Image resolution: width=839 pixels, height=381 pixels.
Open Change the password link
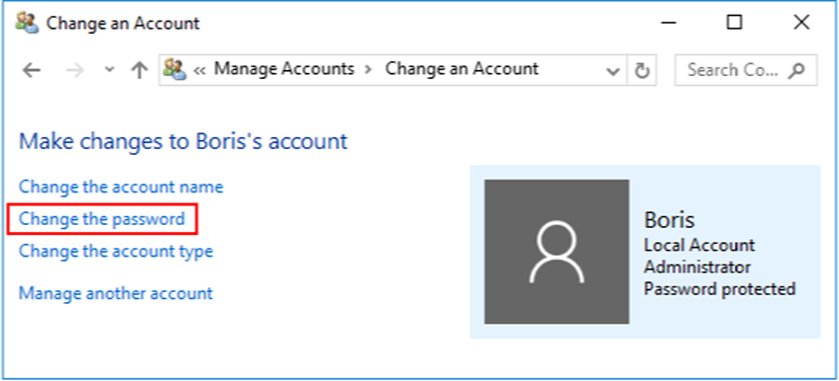tap(102, 219)
